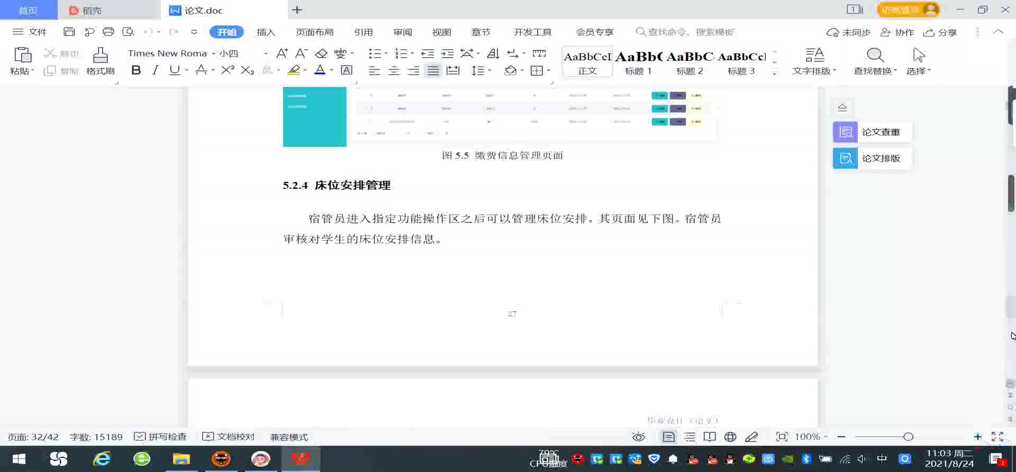Open the 插入 ribbon tab
The width and height of the screenshot is (1016, 472).
(266, 32)
